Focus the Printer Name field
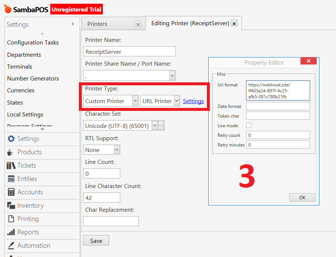Screen dimensions: 336x257 (x=130, y=52)
